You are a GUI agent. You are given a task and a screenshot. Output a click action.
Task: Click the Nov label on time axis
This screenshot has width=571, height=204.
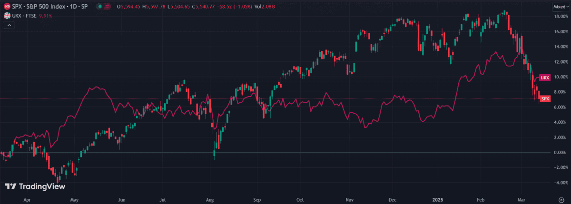click(x=350, y=200)
